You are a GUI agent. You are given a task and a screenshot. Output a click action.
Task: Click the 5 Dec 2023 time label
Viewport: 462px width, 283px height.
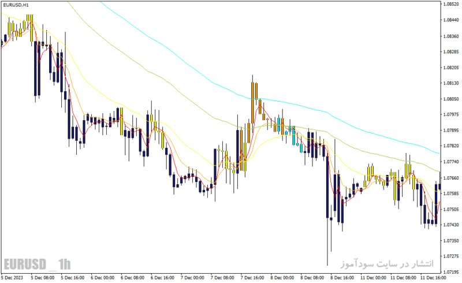12,278
